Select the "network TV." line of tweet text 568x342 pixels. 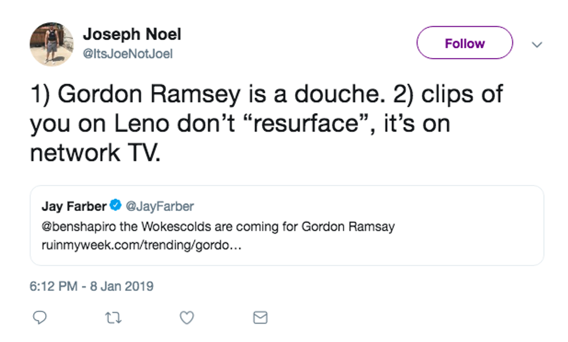pyautogui.click(x=94, y=152)
